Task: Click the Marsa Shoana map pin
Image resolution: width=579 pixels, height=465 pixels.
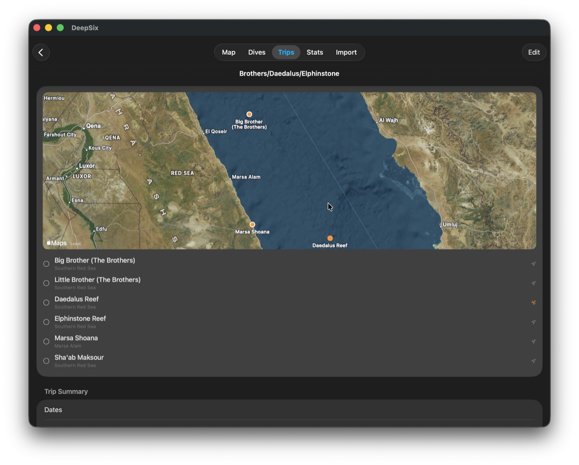Action: pyautogui.click(x=252, y=225)
